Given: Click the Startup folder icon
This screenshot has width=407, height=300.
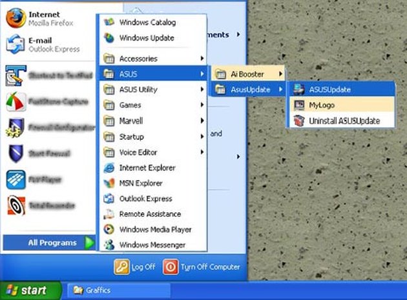Looking at the screenshot, I should coord(109,137).
